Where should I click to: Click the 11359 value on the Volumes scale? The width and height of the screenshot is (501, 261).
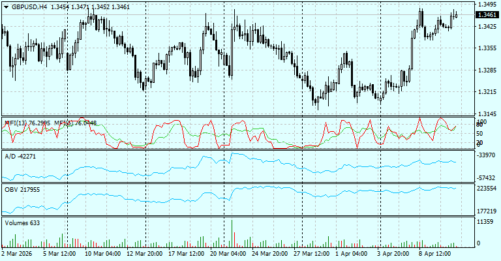485,222
